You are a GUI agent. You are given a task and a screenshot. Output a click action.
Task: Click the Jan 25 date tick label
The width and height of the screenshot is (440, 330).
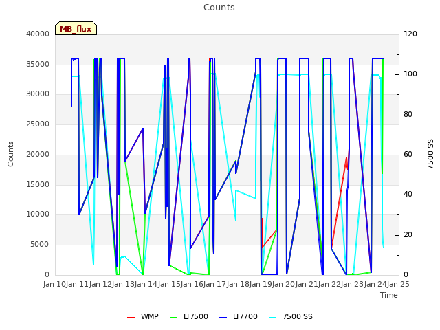pos(398,284)
